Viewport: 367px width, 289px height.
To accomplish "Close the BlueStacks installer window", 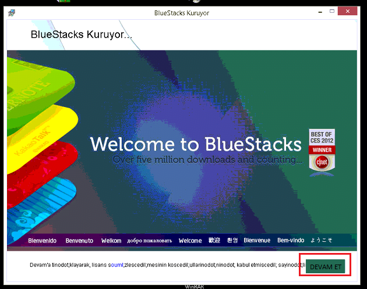I will (348, 11).
